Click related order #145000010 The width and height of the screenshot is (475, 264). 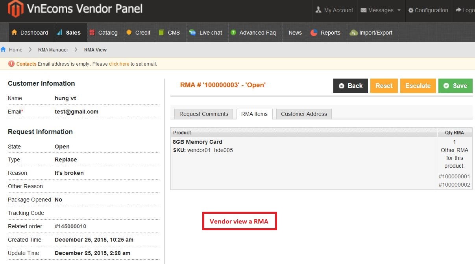[x=70, y=226]
